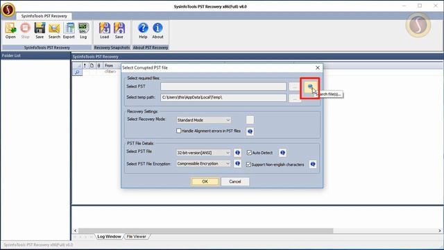Viewport: 444px width, 250px height.
Task: Uncheck the Auto Detect checkbox
Action: 249,153
